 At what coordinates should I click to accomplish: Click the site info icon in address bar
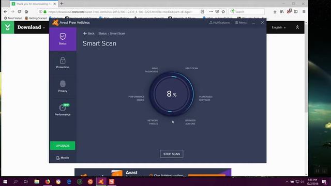pos(40,11)
